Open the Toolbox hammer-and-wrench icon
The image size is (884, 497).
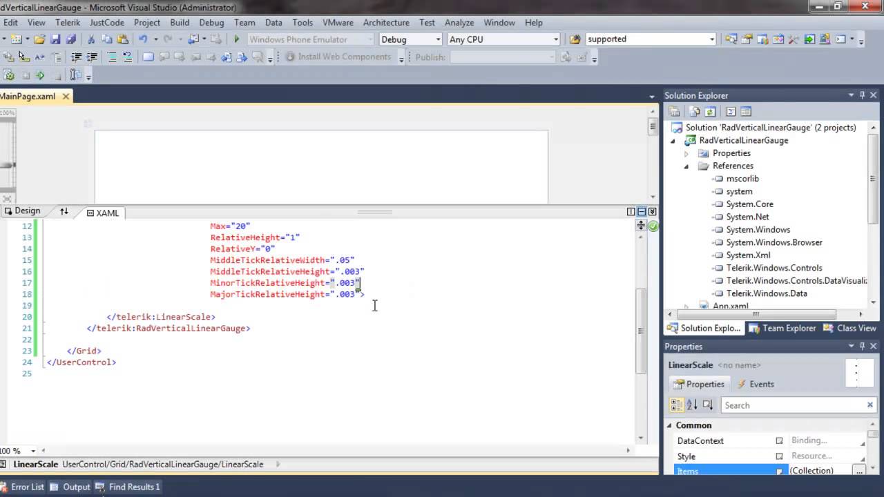click(x=793, y=39)
